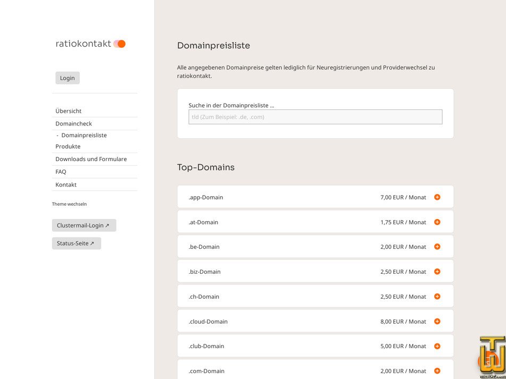Focus the domain price list search field
The image size is (506, 379).
tap(316, 117)
